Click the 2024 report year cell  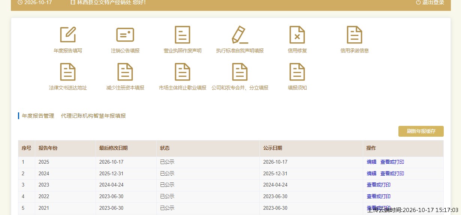click(65, 173)
